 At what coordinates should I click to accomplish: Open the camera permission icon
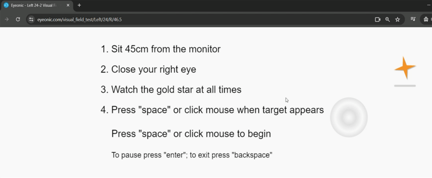[378, 19]
